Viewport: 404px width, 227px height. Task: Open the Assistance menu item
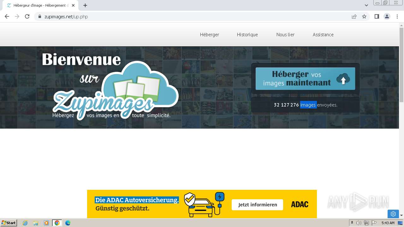click(323, 35)
